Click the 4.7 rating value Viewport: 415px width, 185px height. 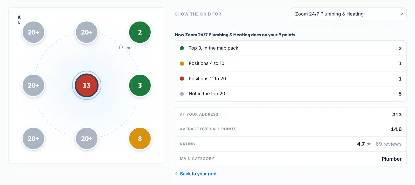click(361, 144)
